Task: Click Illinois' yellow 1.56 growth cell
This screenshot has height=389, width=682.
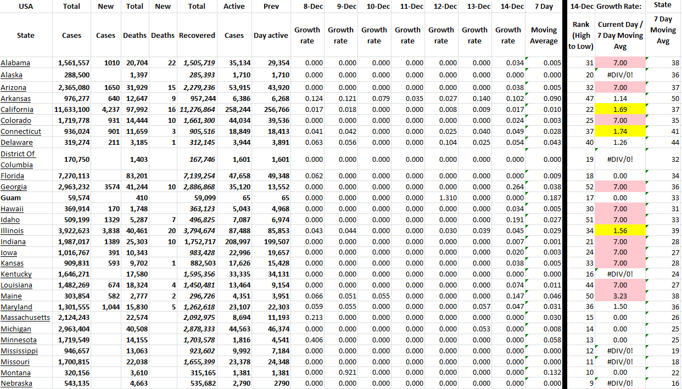Action: [x=621, y=230]
